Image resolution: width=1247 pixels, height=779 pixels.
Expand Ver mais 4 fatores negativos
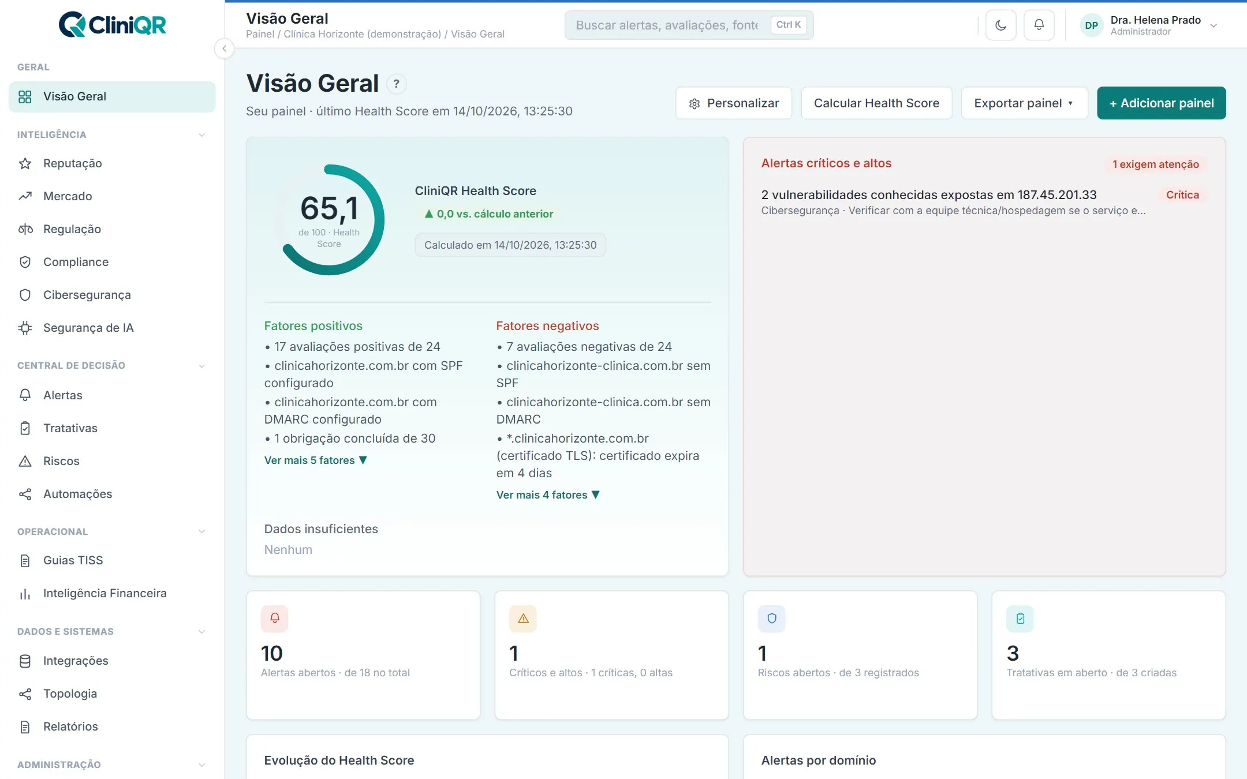click(548, 495)
